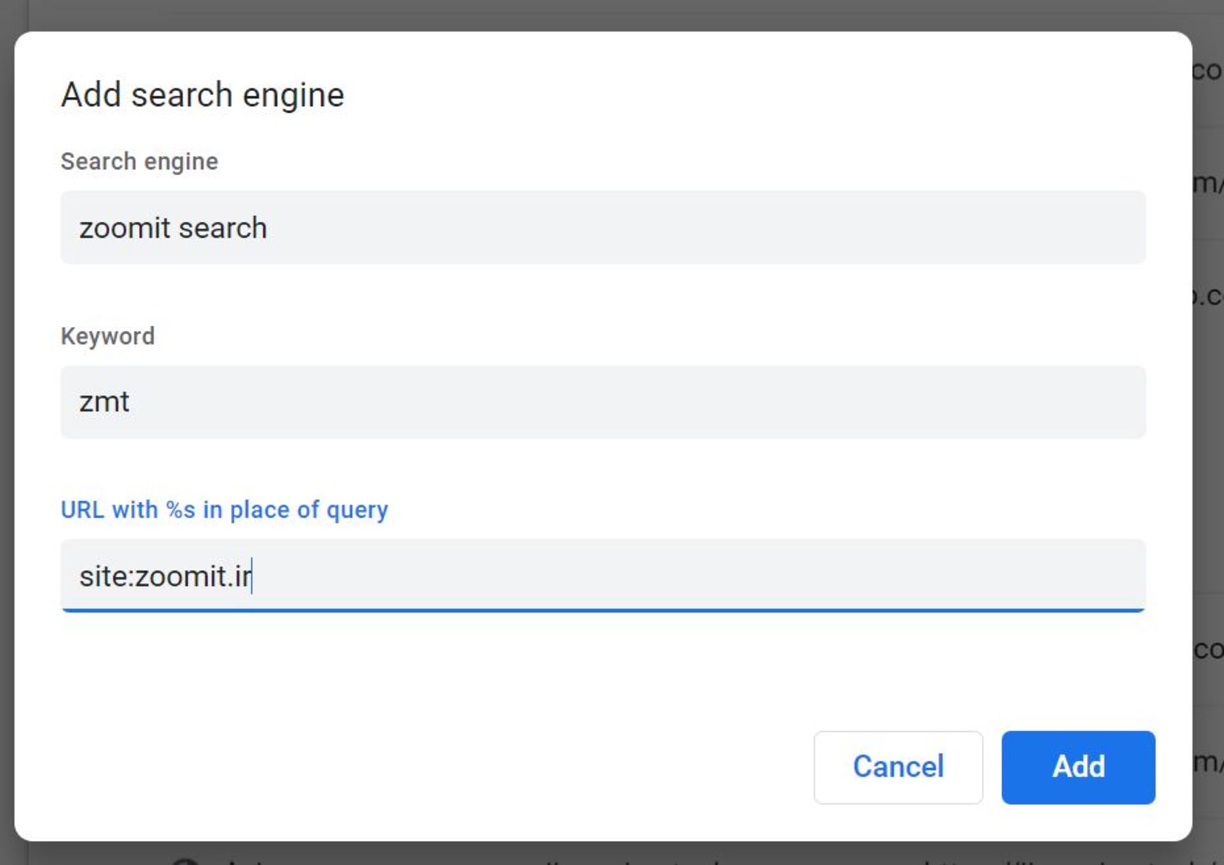Click the Keyword input field
This screenshot has height=865, width=1224.
(x=602, y=402)
